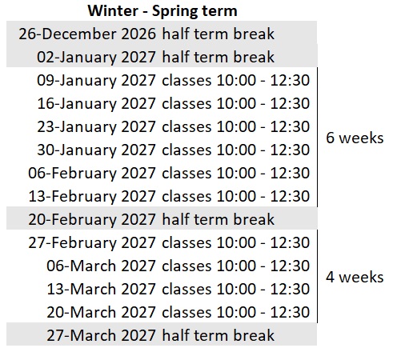Click the 13-March 2027 date

(101, 289)
